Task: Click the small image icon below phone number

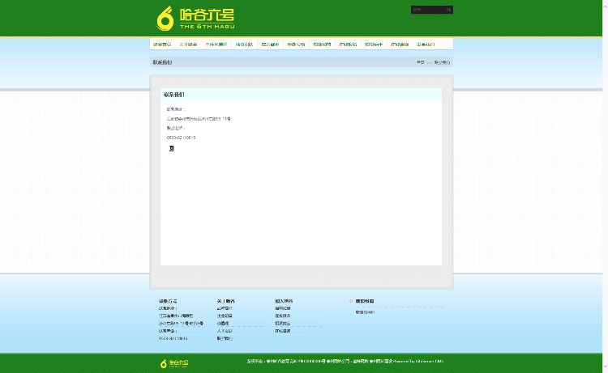Action: coord(171,149)
